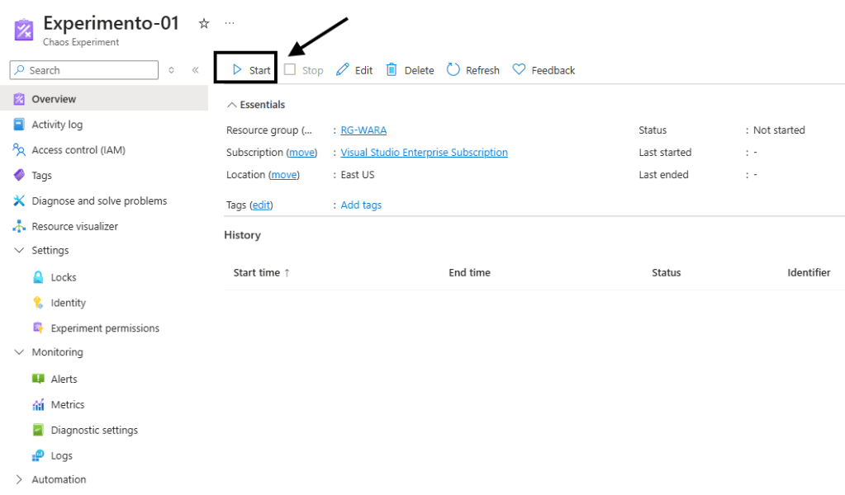This screenshot has height=495, width=845.
Task: Favorite Experimento-01 with the star icon
Action: tap(204, 24)
